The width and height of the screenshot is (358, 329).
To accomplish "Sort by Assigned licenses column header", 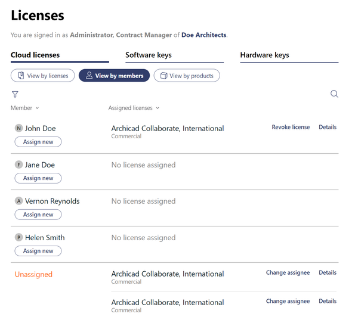I will click(134, 108).
